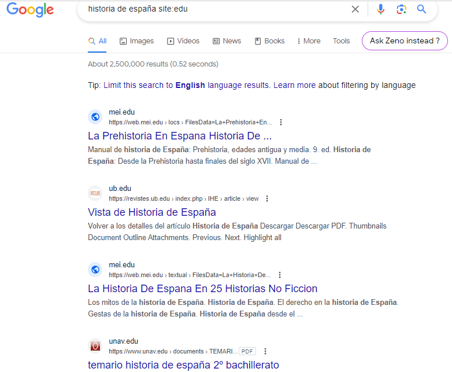Open La Prehistoria En Espana result
The width and height of the screenshot is (452, 372).
pyautogui.click(x=180, y=135)
